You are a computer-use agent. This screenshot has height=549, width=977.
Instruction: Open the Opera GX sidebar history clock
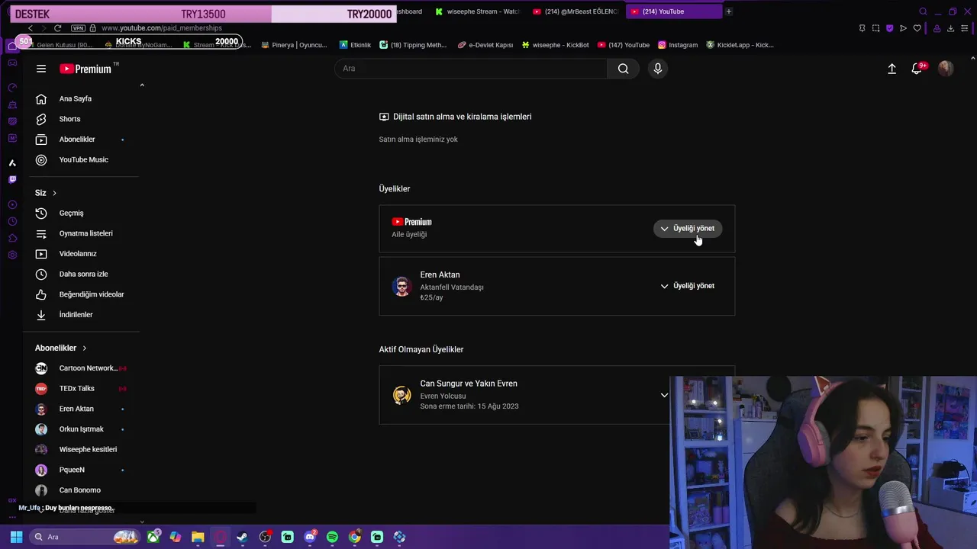click(12, 222)
